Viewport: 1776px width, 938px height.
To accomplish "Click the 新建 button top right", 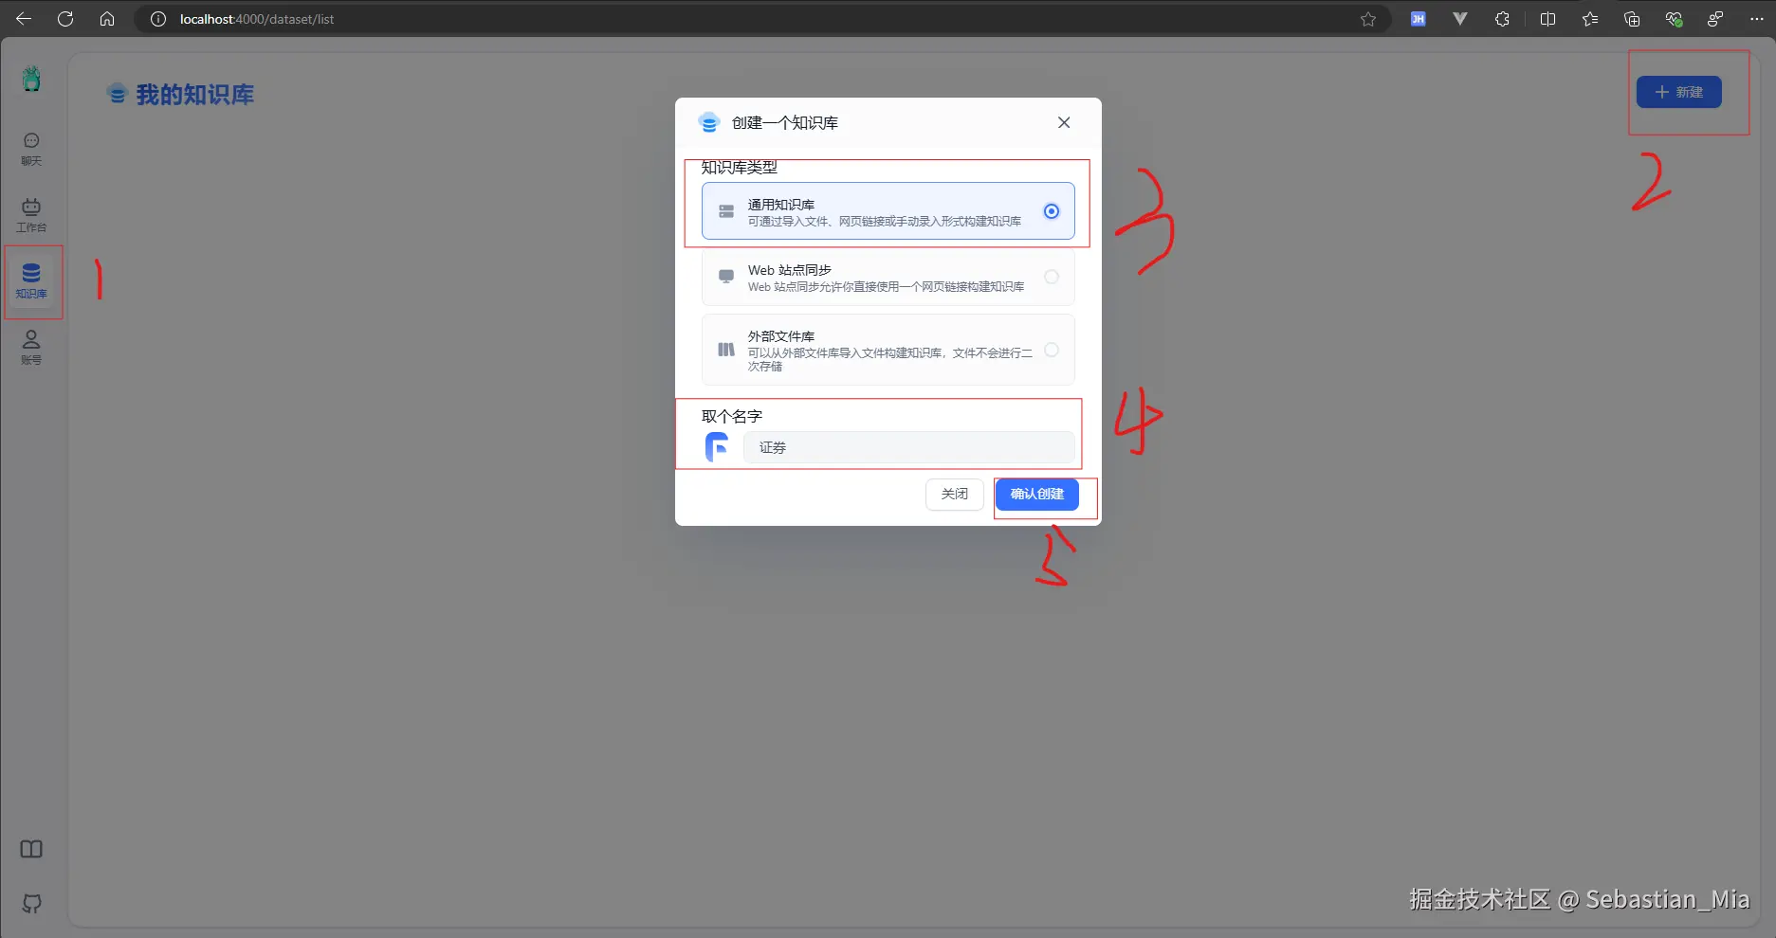I will (1678, 92).
